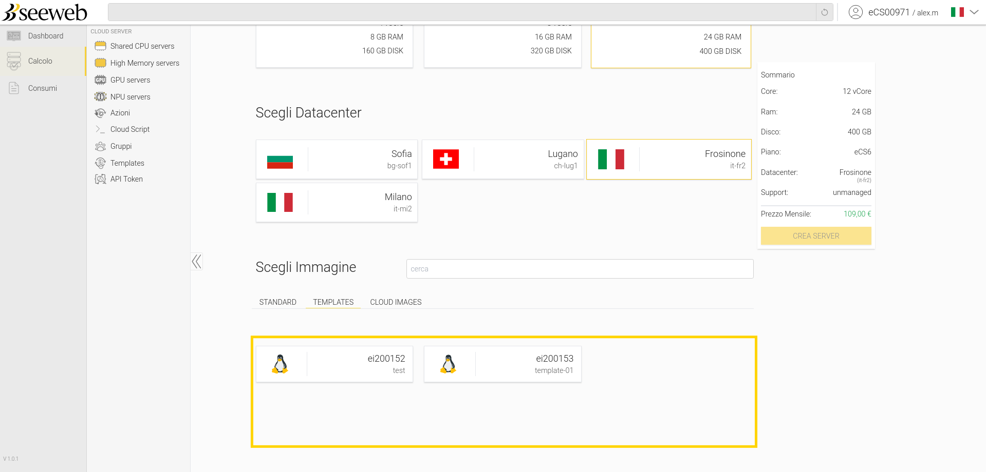Select the ei200152 test template
This screenshot has height=472, width=986.
334,364
